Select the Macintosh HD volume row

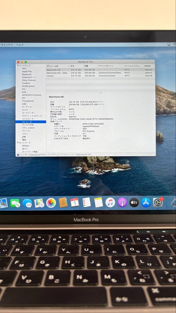(100, 70)
